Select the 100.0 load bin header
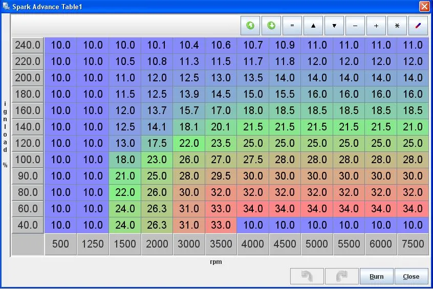The height and width of the screenshot is (289, 433). click(x=28, y=160)
